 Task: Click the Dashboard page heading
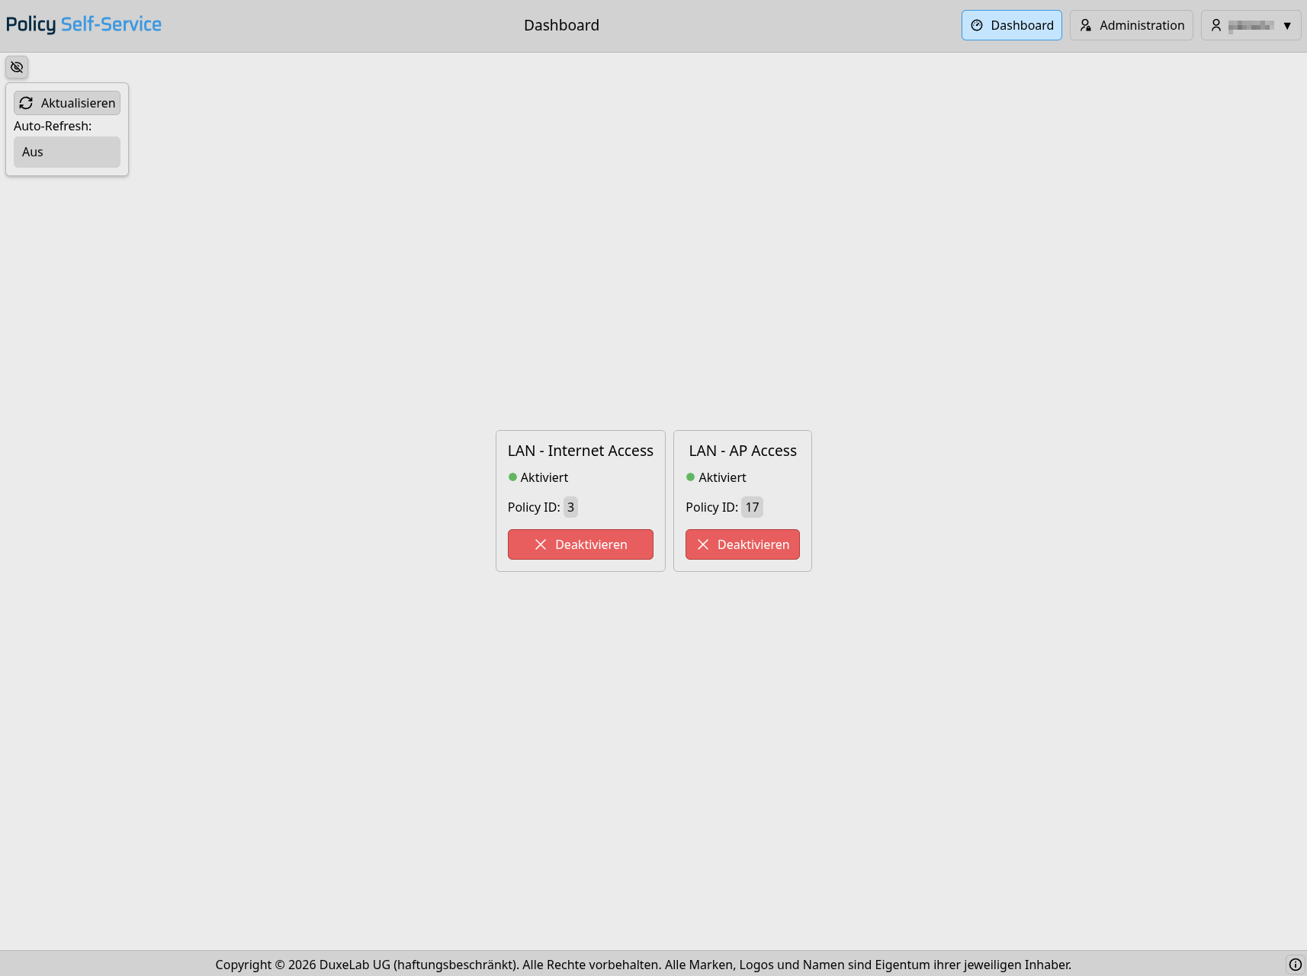pos(561,25)
